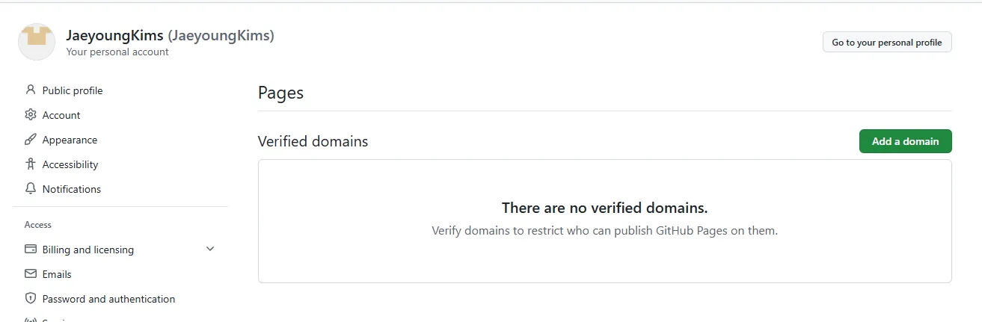This screenshot has width=982, height=322.
Task: Open the Public profile settings page
Action: [x=73, y=90]
